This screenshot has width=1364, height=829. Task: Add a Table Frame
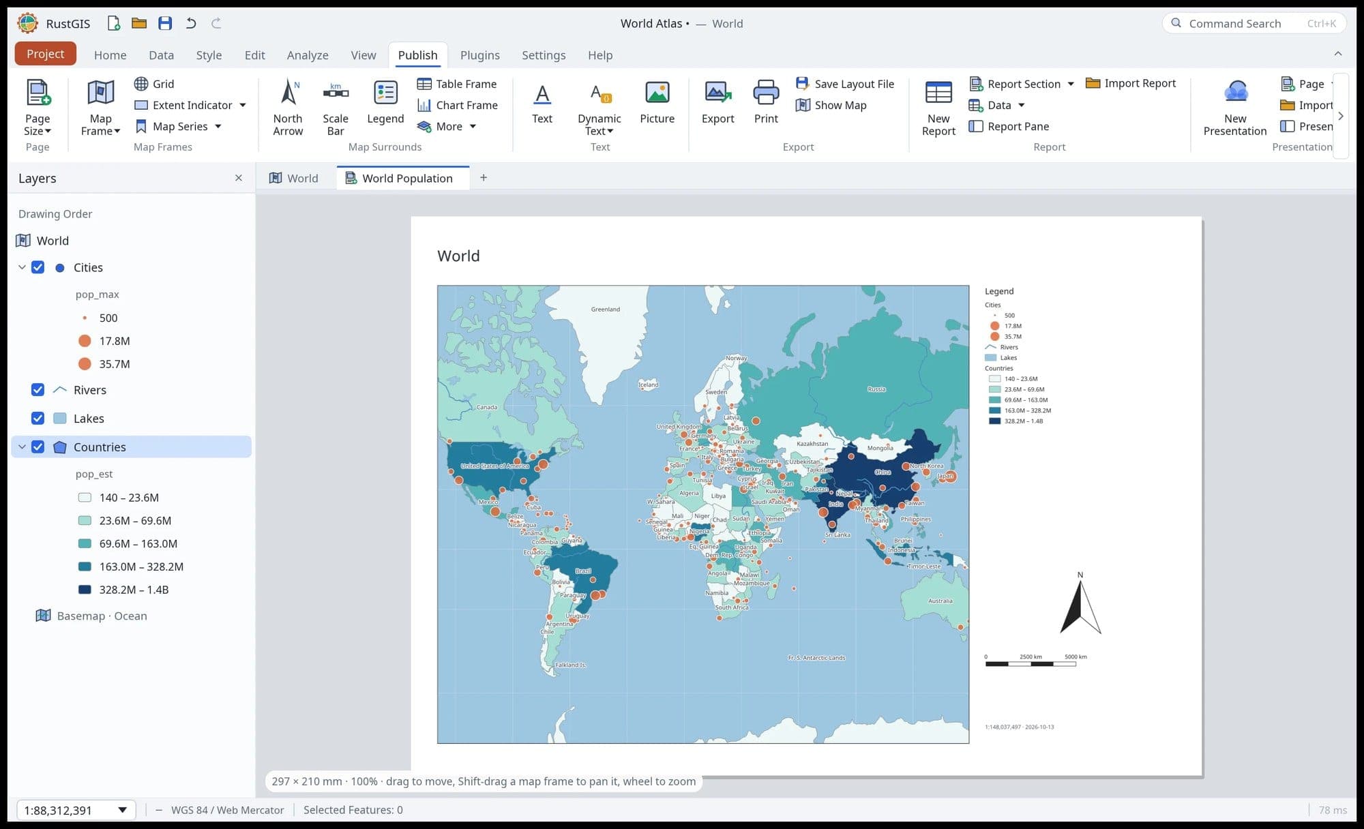[x=456, y=84]
